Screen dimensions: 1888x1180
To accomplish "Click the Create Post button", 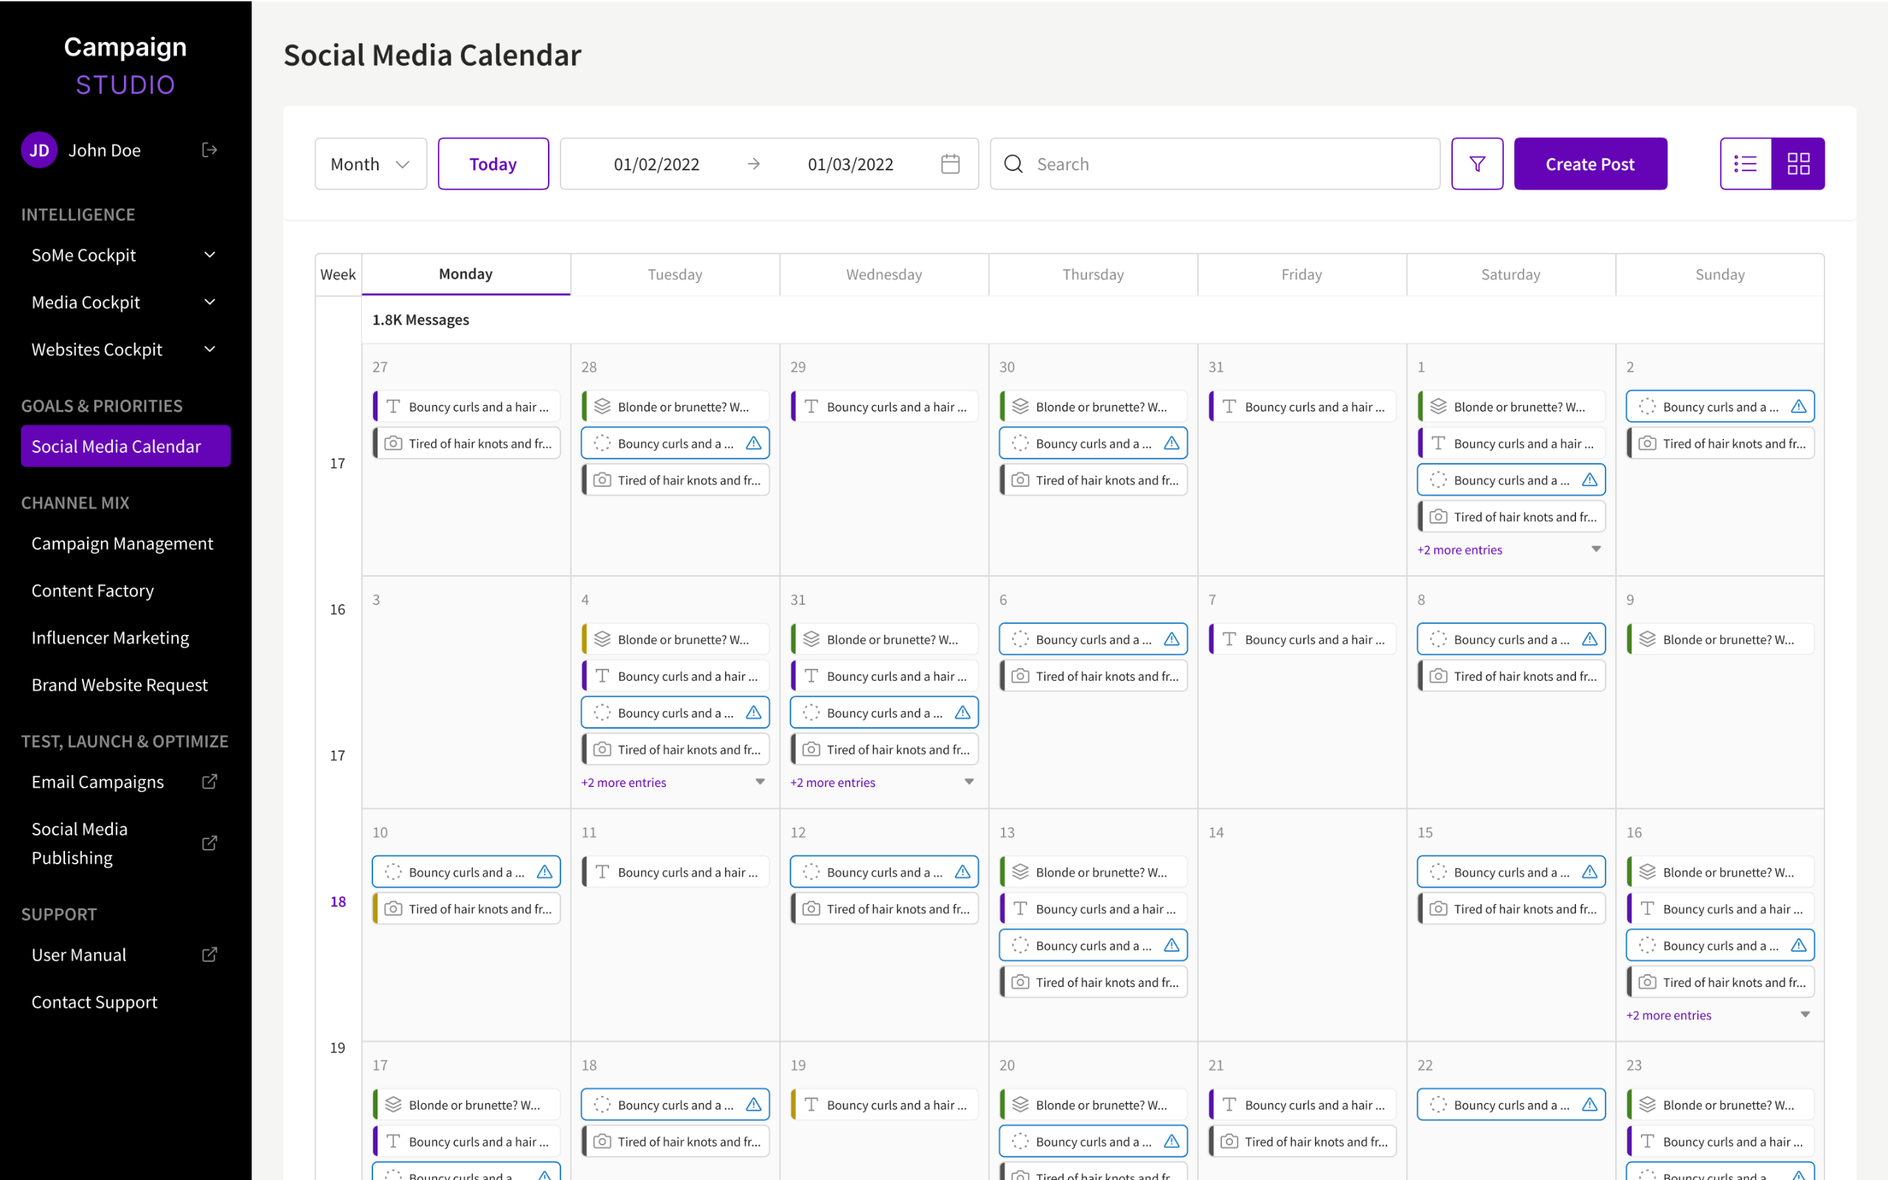I will click(1589, 164).
